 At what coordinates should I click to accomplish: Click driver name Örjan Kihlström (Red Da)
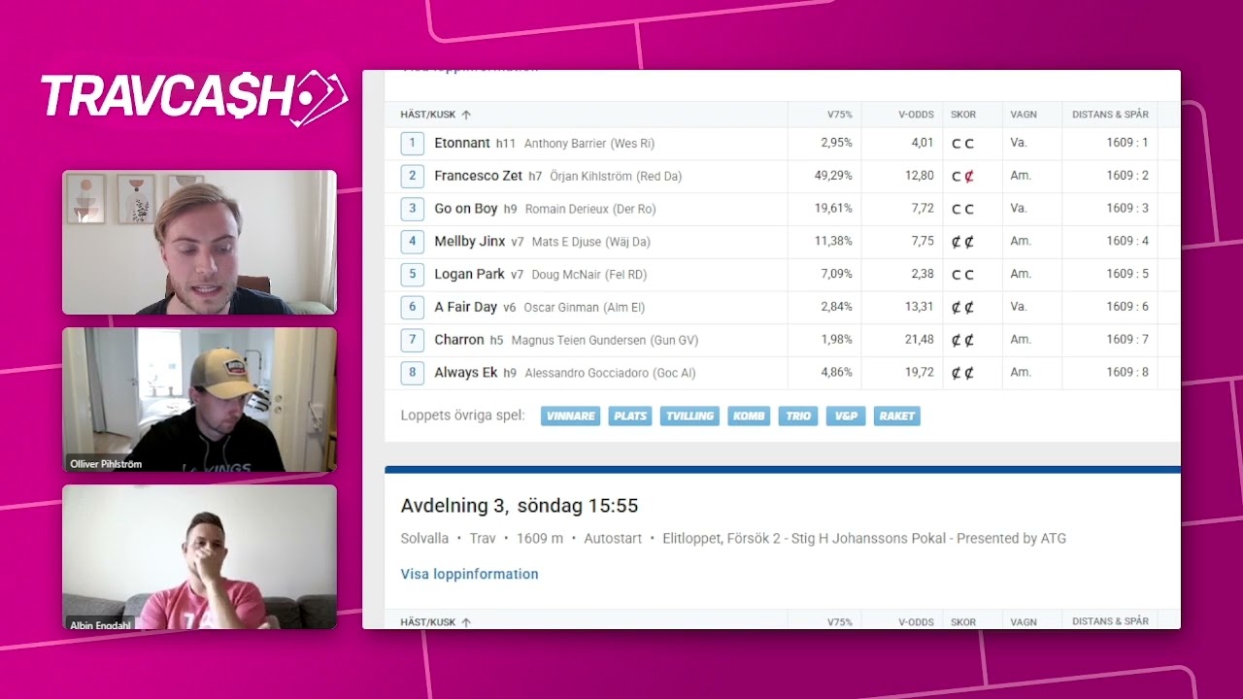pyautogui.click(x=616, y=177)
